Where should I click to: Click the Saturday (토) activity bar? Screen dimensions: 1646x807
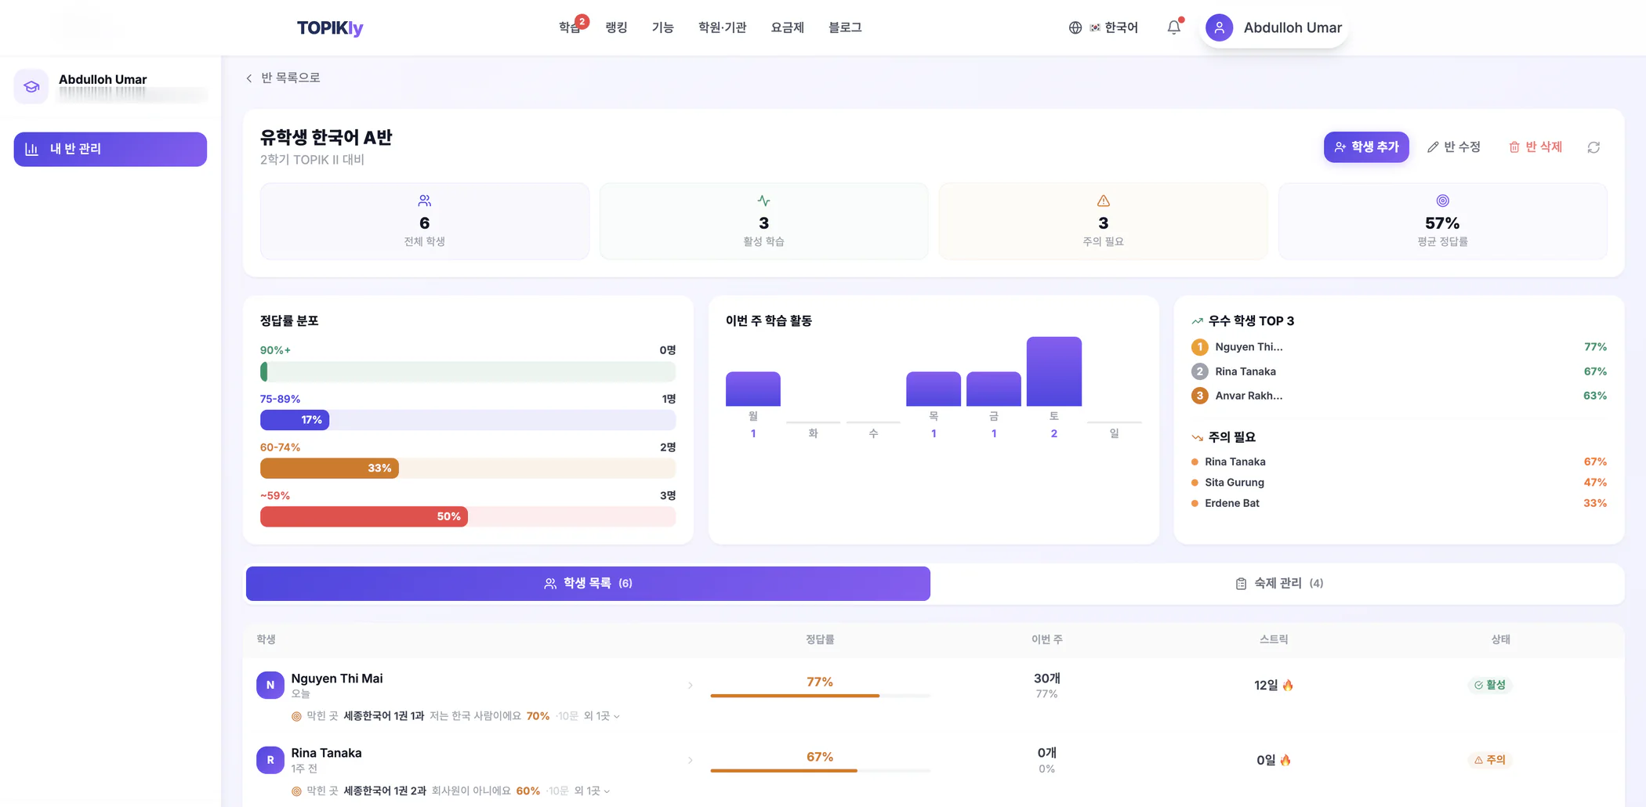[1054, 372]
